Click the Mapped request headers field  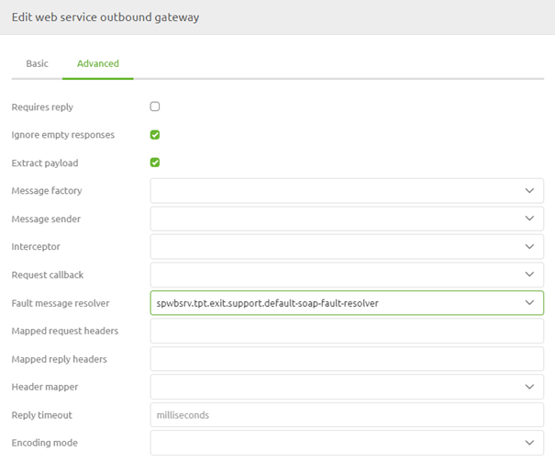click(347, 331)
